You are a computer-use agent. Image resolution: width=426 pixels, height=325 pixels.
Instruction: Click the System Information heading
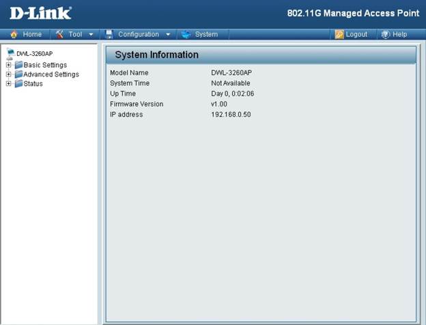click(x=156, y=55)
